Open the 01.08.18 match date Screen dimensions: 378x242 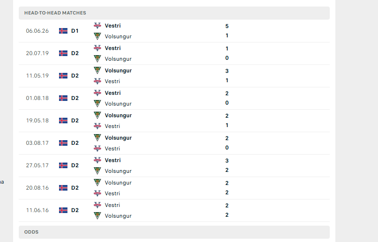[x=37, y=98]
